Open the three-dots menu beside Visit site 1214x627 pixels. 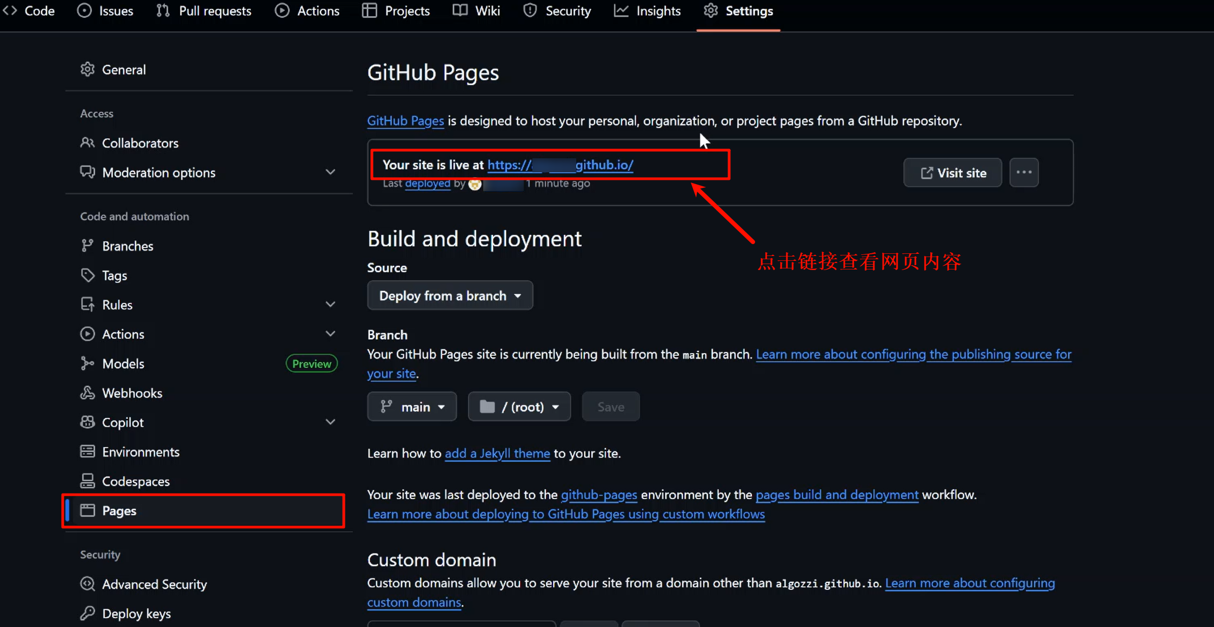1024,173
